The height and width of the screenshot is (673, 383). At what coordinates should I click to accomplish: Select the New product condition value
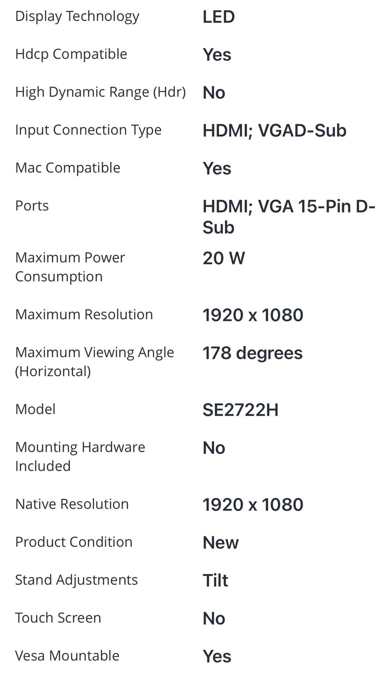click(x=221, y=543)
